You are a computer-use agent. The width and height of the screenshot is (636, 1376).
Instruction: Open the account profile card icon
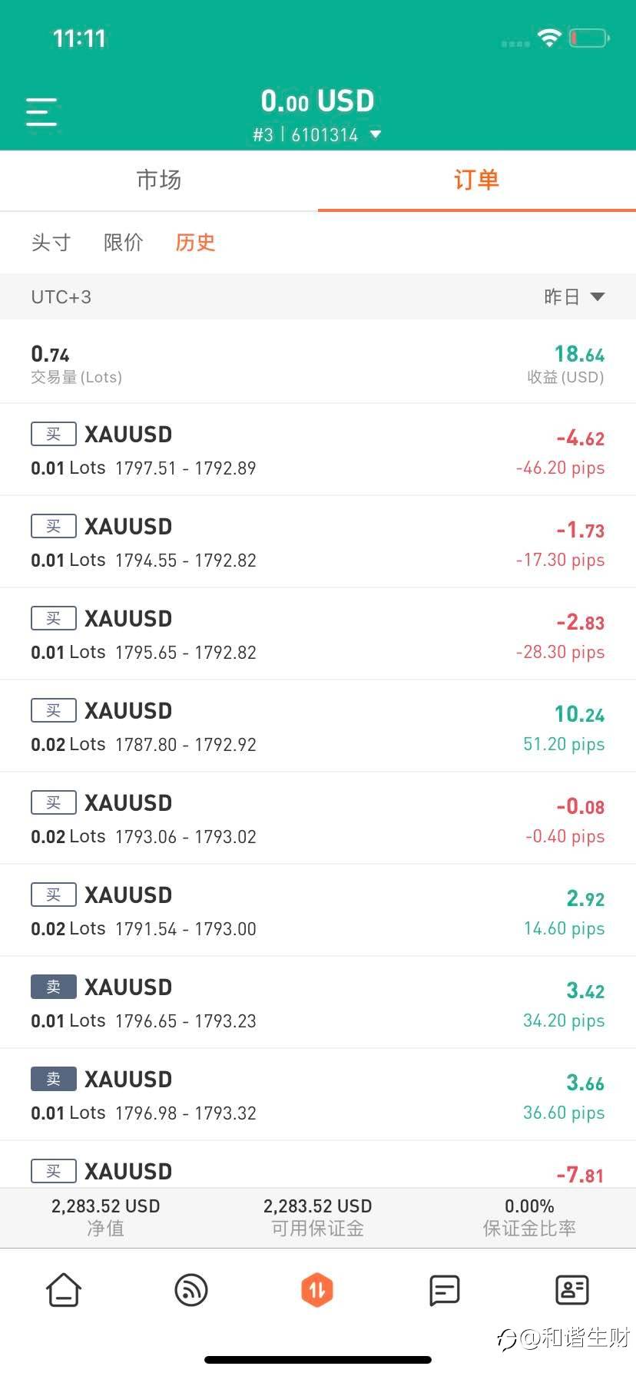[x=571, y=1290]
